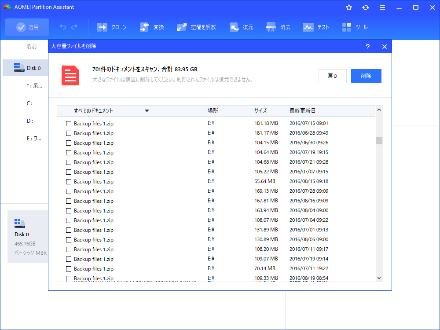Select the C: partition in left list

point(30,103)
